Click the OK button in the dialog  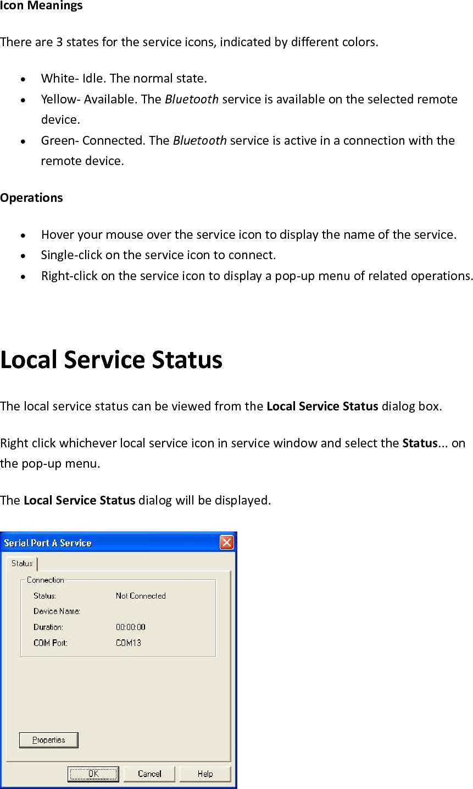coord(93,774)
